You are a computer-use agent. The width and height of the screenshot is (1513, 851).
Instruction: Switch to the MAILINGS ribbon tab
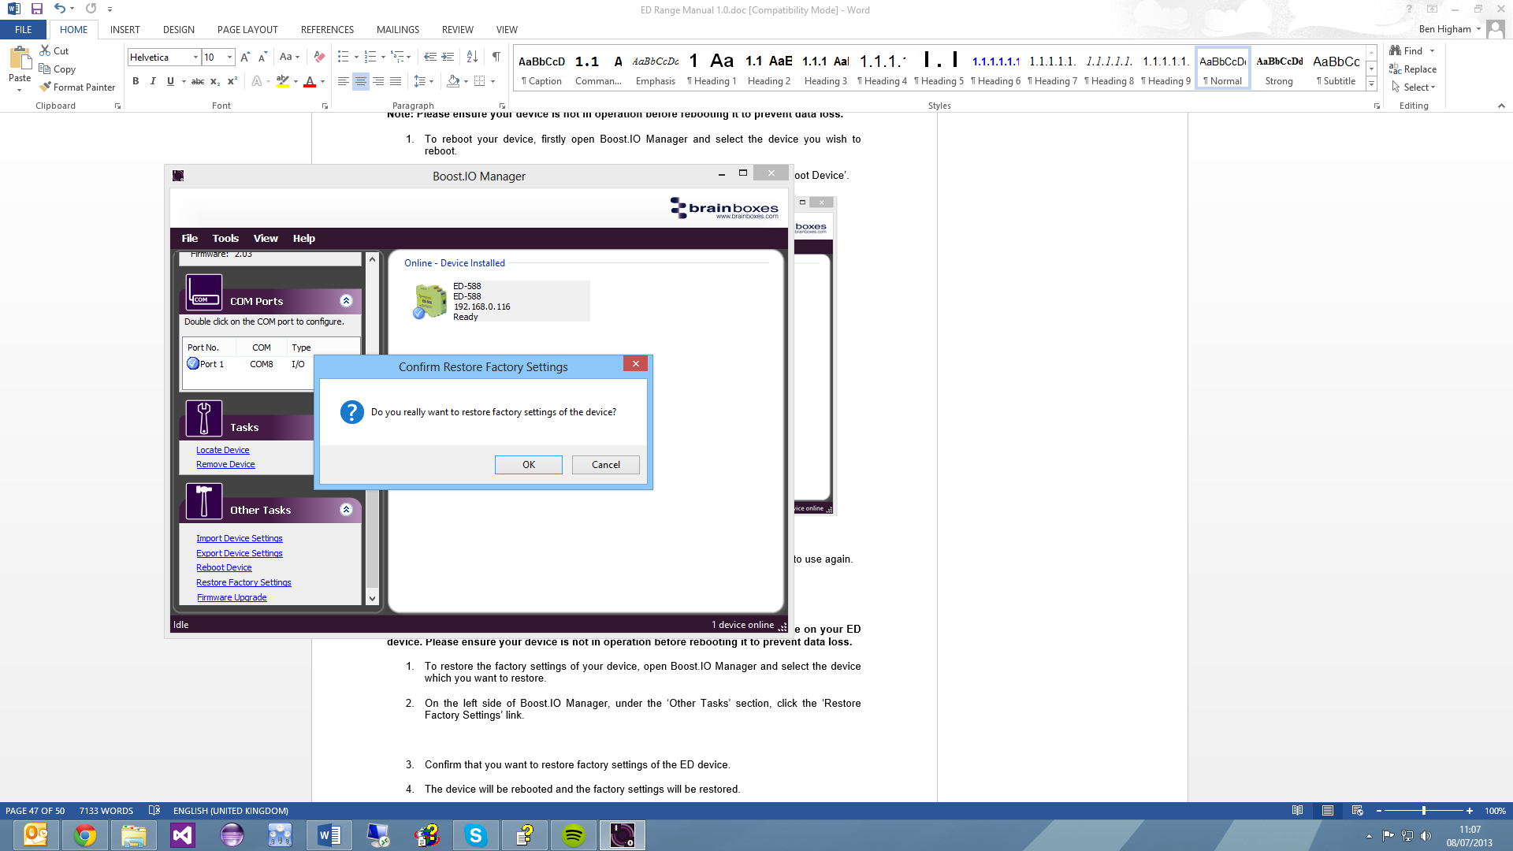397,29
